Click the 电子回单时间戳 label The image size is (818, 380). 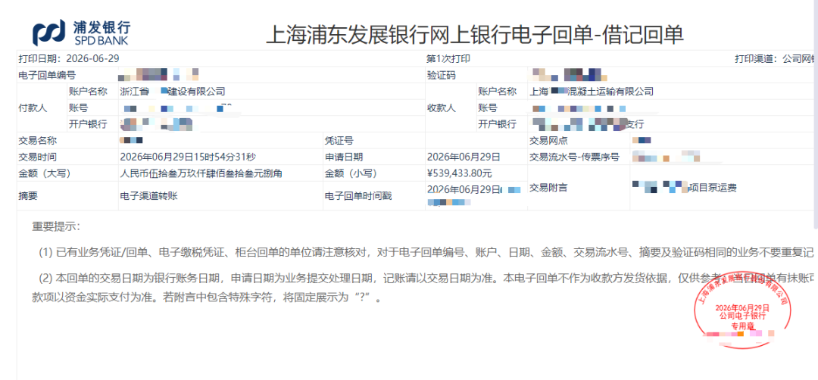[357, 196]
